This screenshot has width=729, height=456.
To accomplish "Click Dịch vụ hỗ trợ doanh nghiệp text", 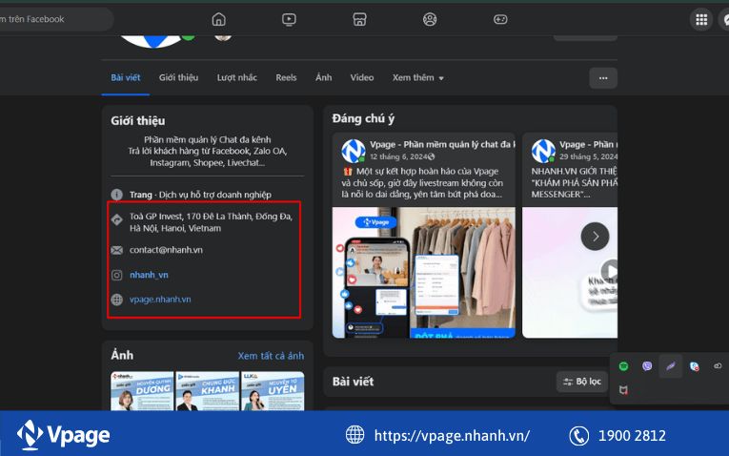I will [x=214, y=195].
